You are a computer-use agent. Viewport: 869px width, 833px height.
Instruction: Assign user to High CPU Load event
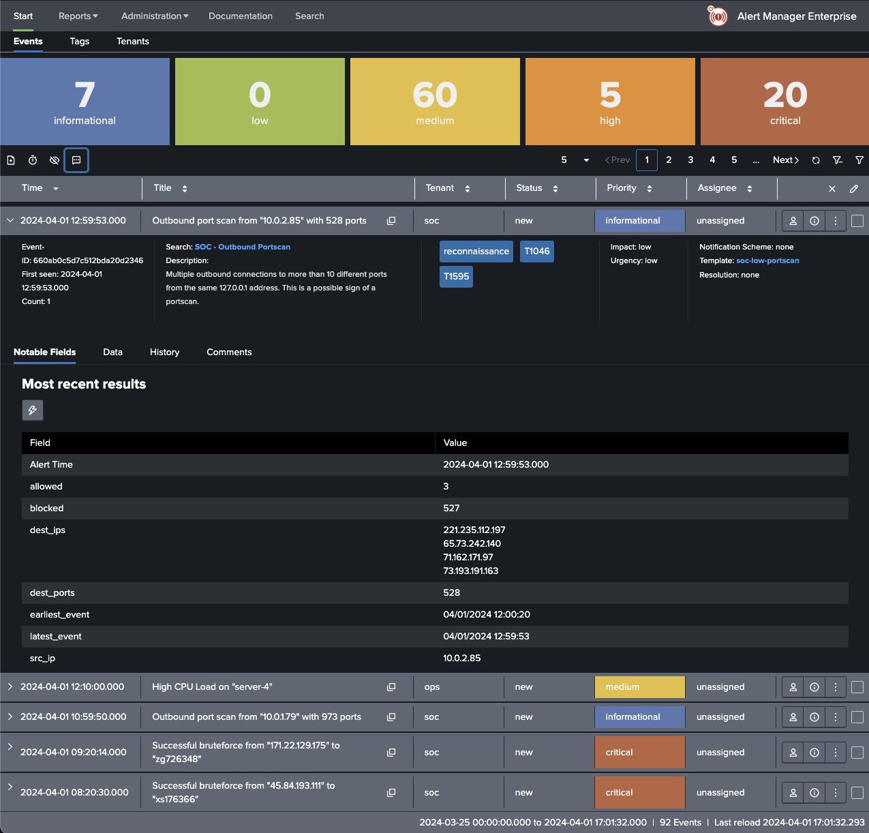pyautogui.click(x=793, y=687)
